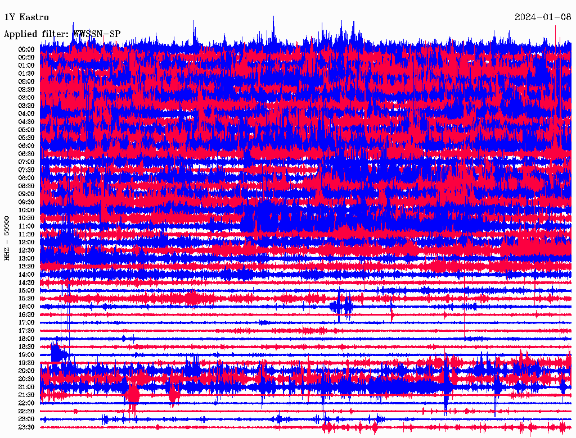Select the 13:30 time label

pyautogui.click(x=26, y=267)
